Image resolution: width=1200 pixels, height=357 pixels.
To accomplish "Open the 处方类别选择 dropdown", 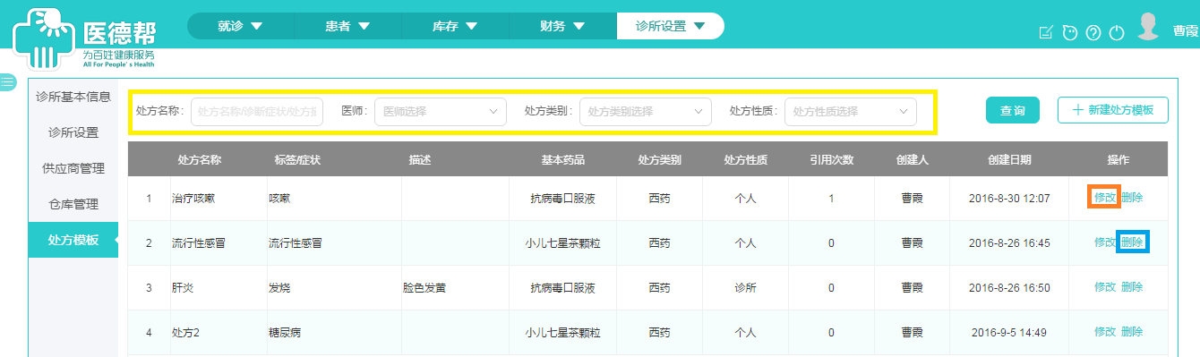I will [x=646, y=112].
